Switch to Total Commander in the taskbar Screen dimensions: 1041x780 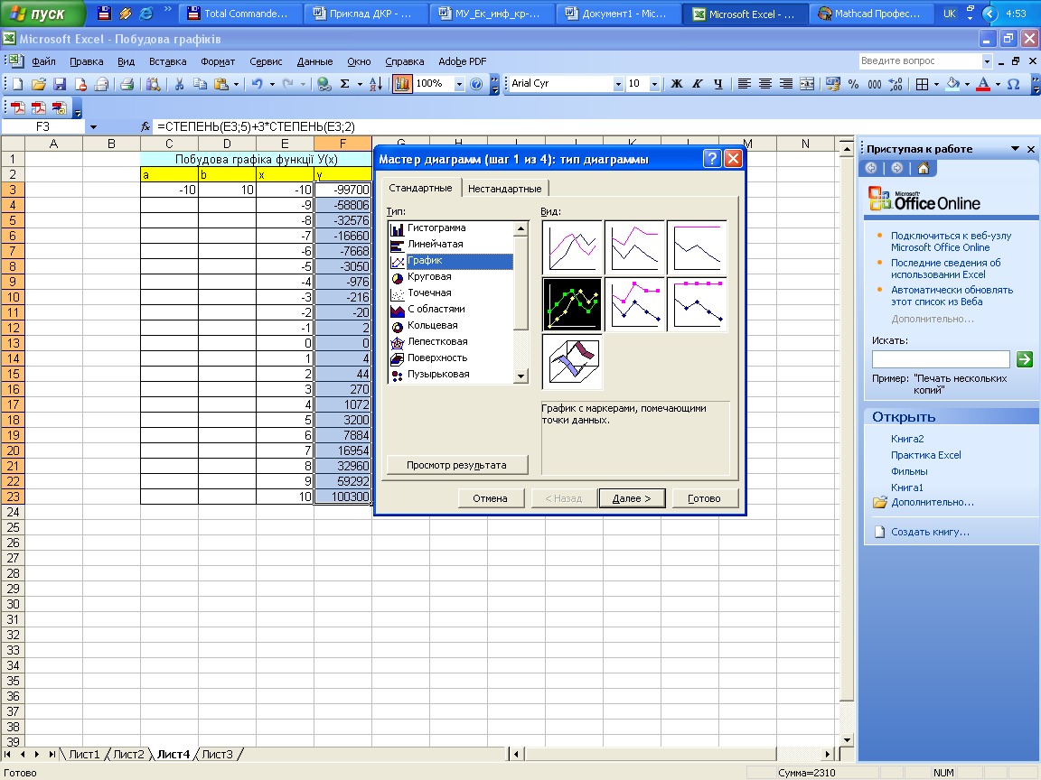pos(240,14)
